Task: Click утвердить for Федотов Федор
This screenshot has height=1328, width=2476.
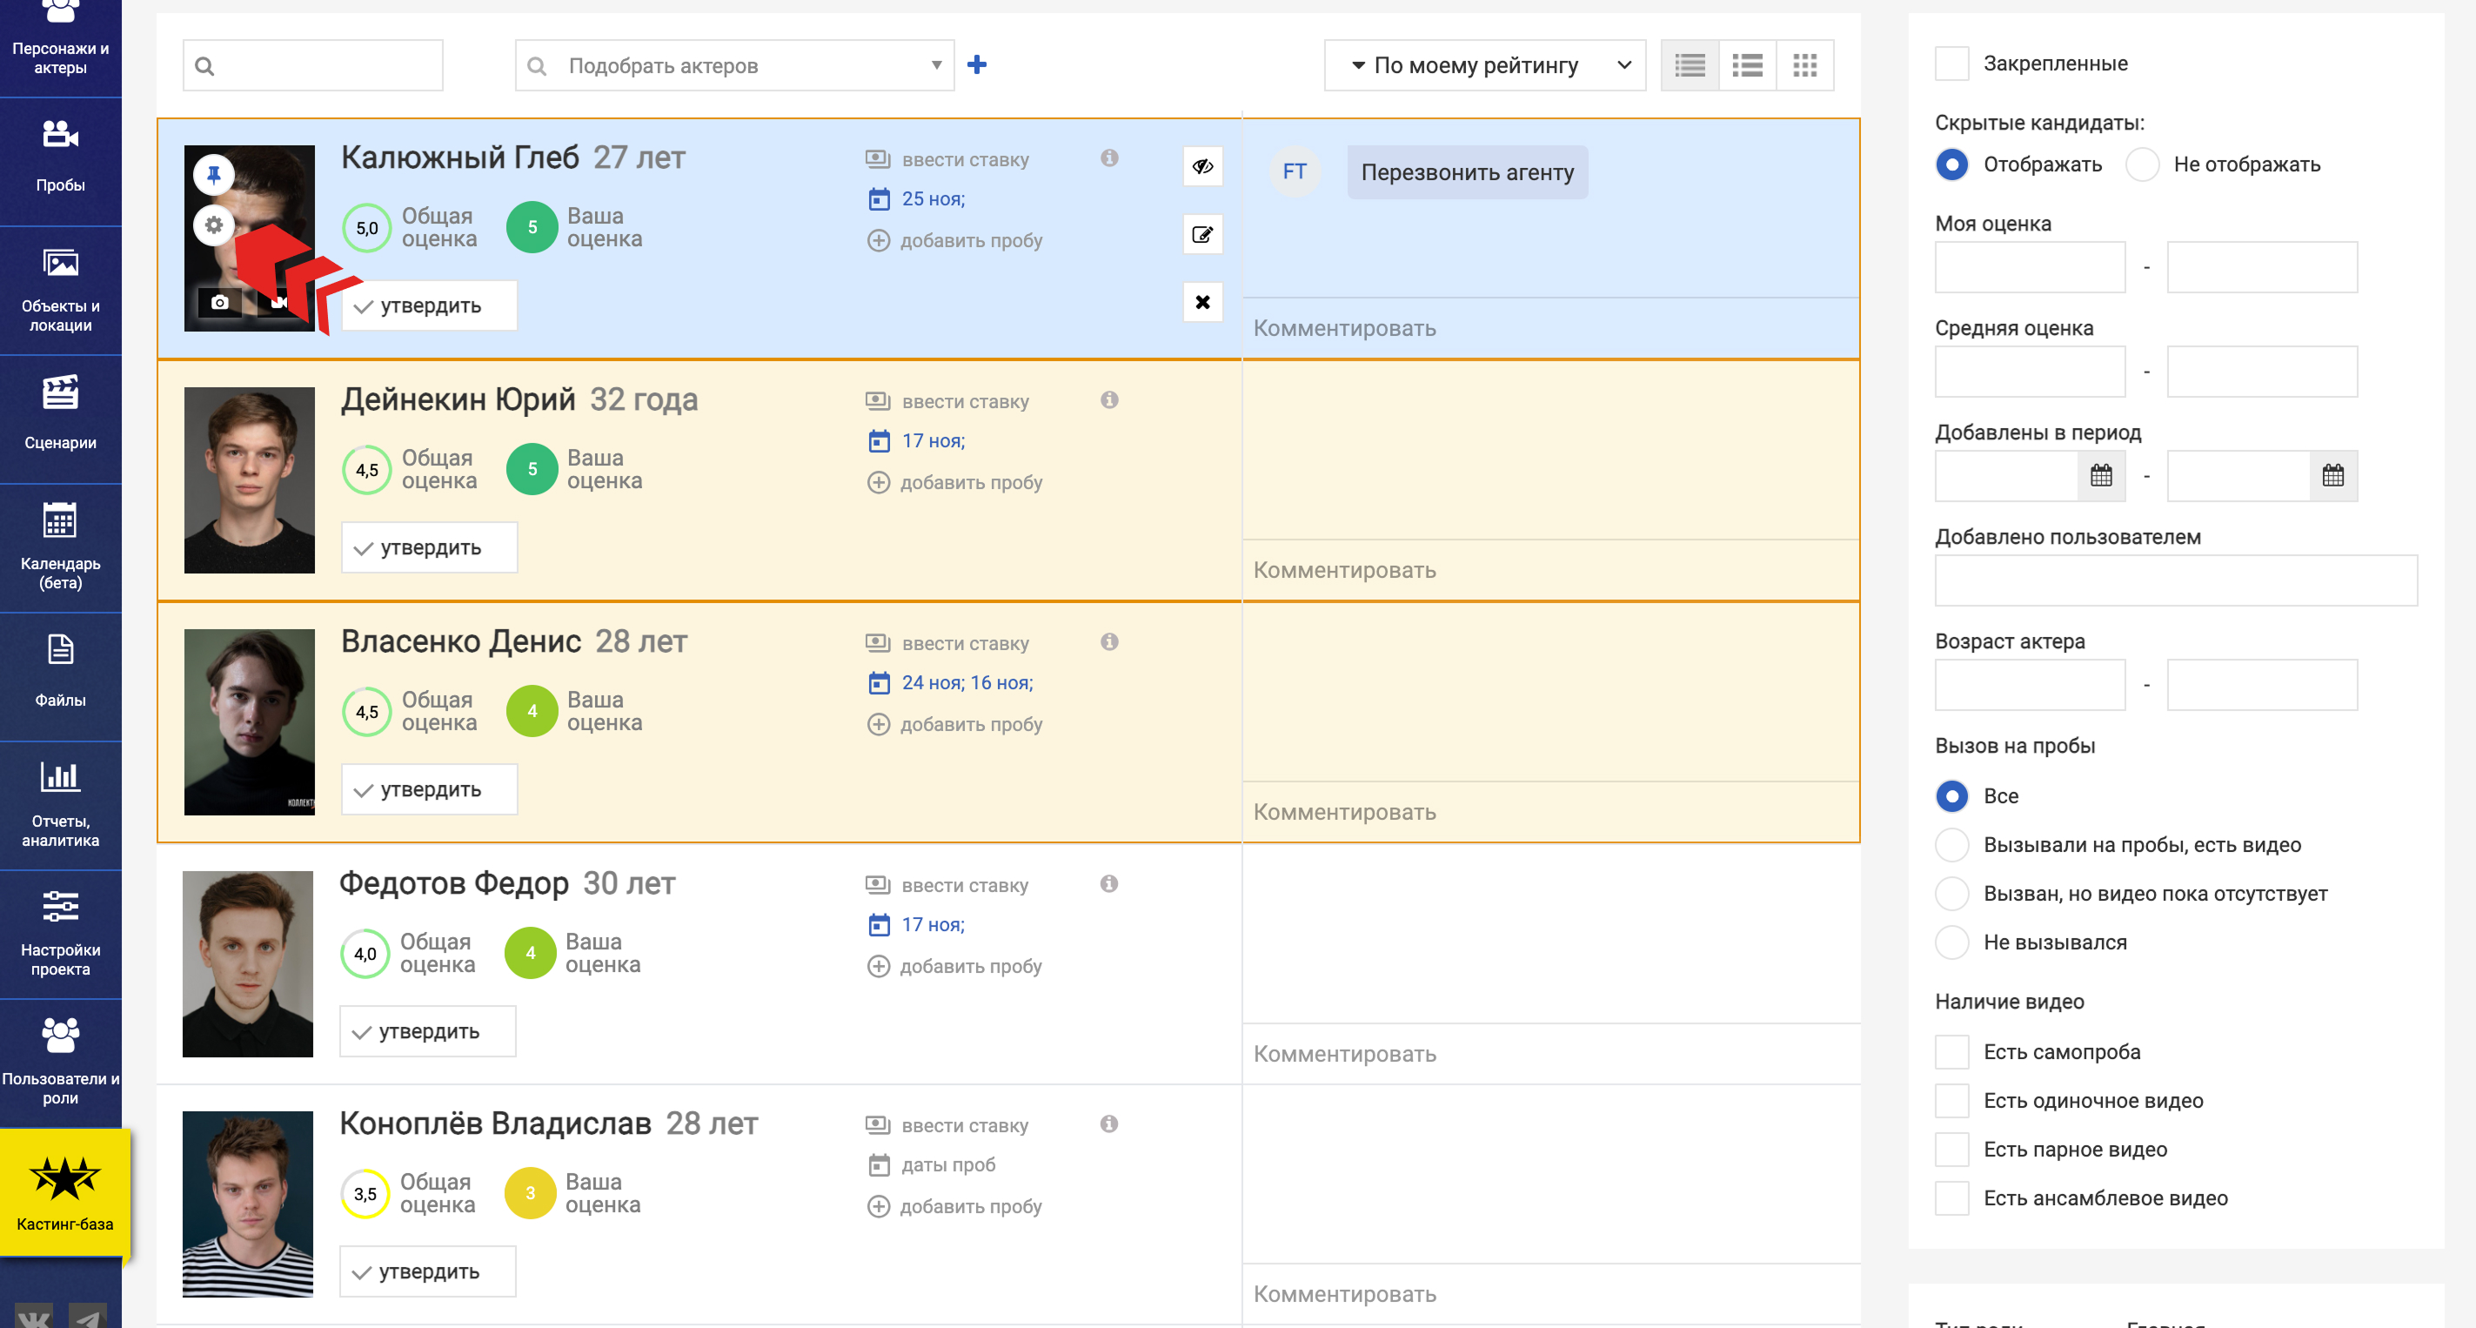Action: [428, 1032]
